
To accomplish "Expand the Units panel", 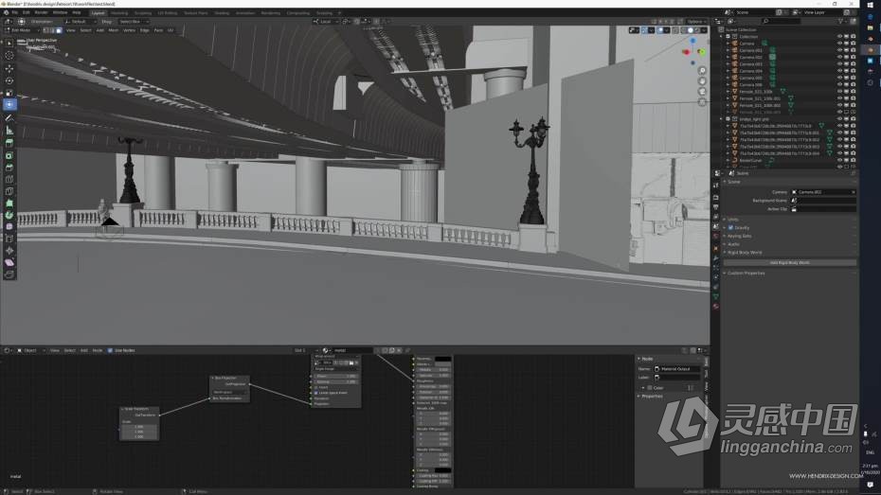I will tap(734, 220).
